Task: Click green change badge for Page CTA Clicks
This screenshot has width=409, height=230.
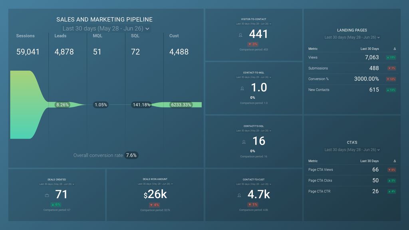Action: (391, 180)
